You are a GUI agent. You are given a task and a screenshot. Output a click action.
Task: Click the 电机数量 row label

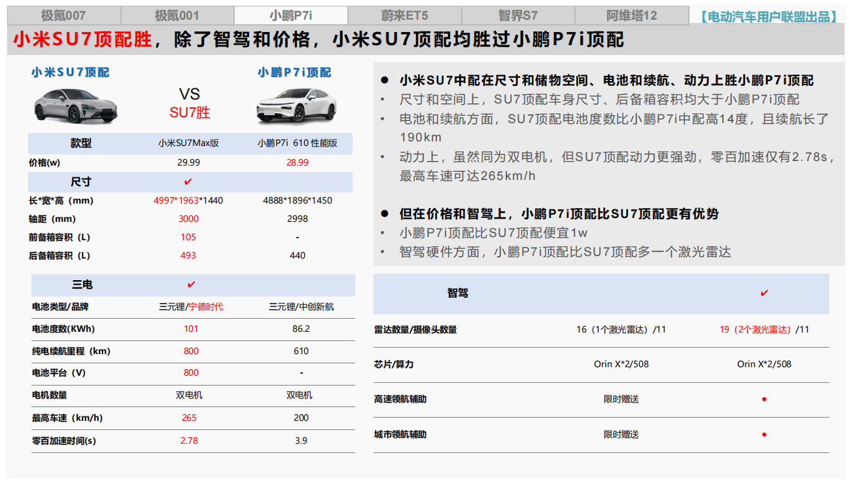click(x=50, y=395)
